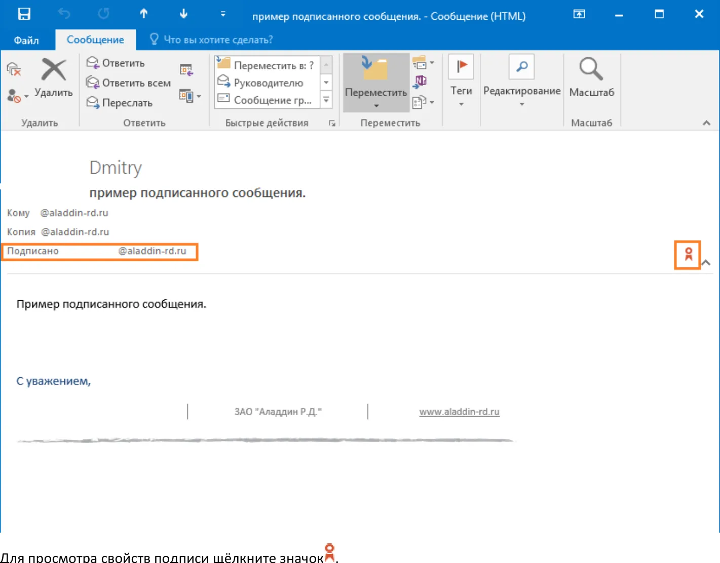Click Ответить to reply
720x563 pixels.
(116, 63)
